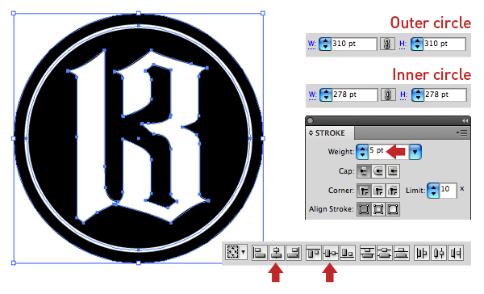Click right-middle bounding box handle
484x294 pixels.
click(x=263, y=138)
